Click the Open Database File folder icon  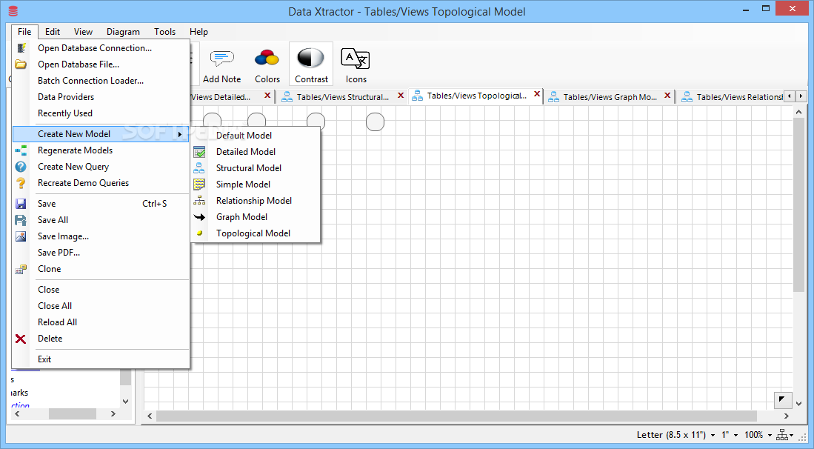(21, 64)
